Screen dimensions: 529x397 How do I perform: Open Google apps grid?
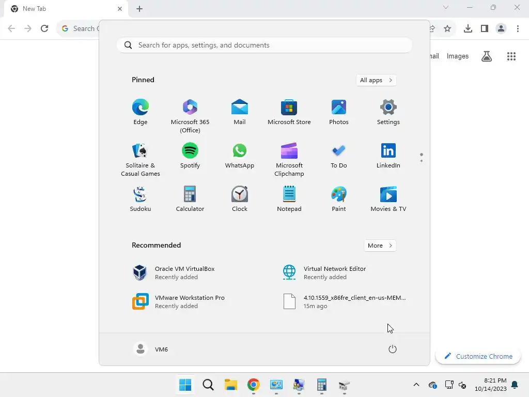click(511, 56)
